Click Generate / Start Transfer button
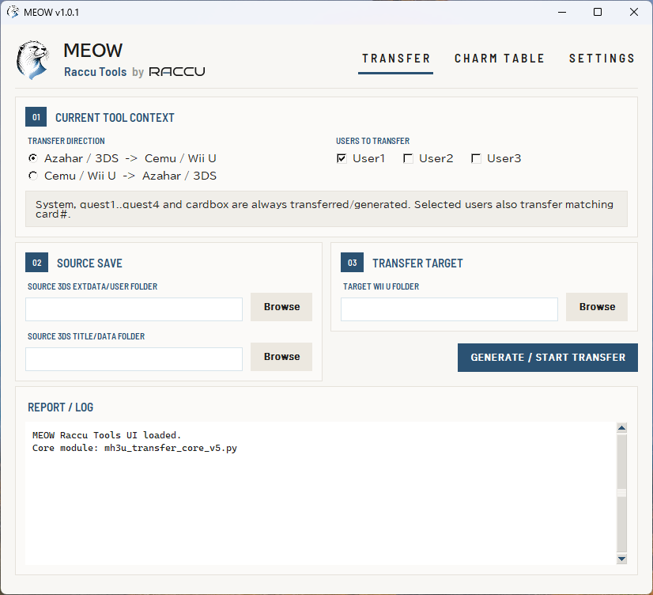The height and width of the screenshot is (595, 653). click(x=548, y=358)
